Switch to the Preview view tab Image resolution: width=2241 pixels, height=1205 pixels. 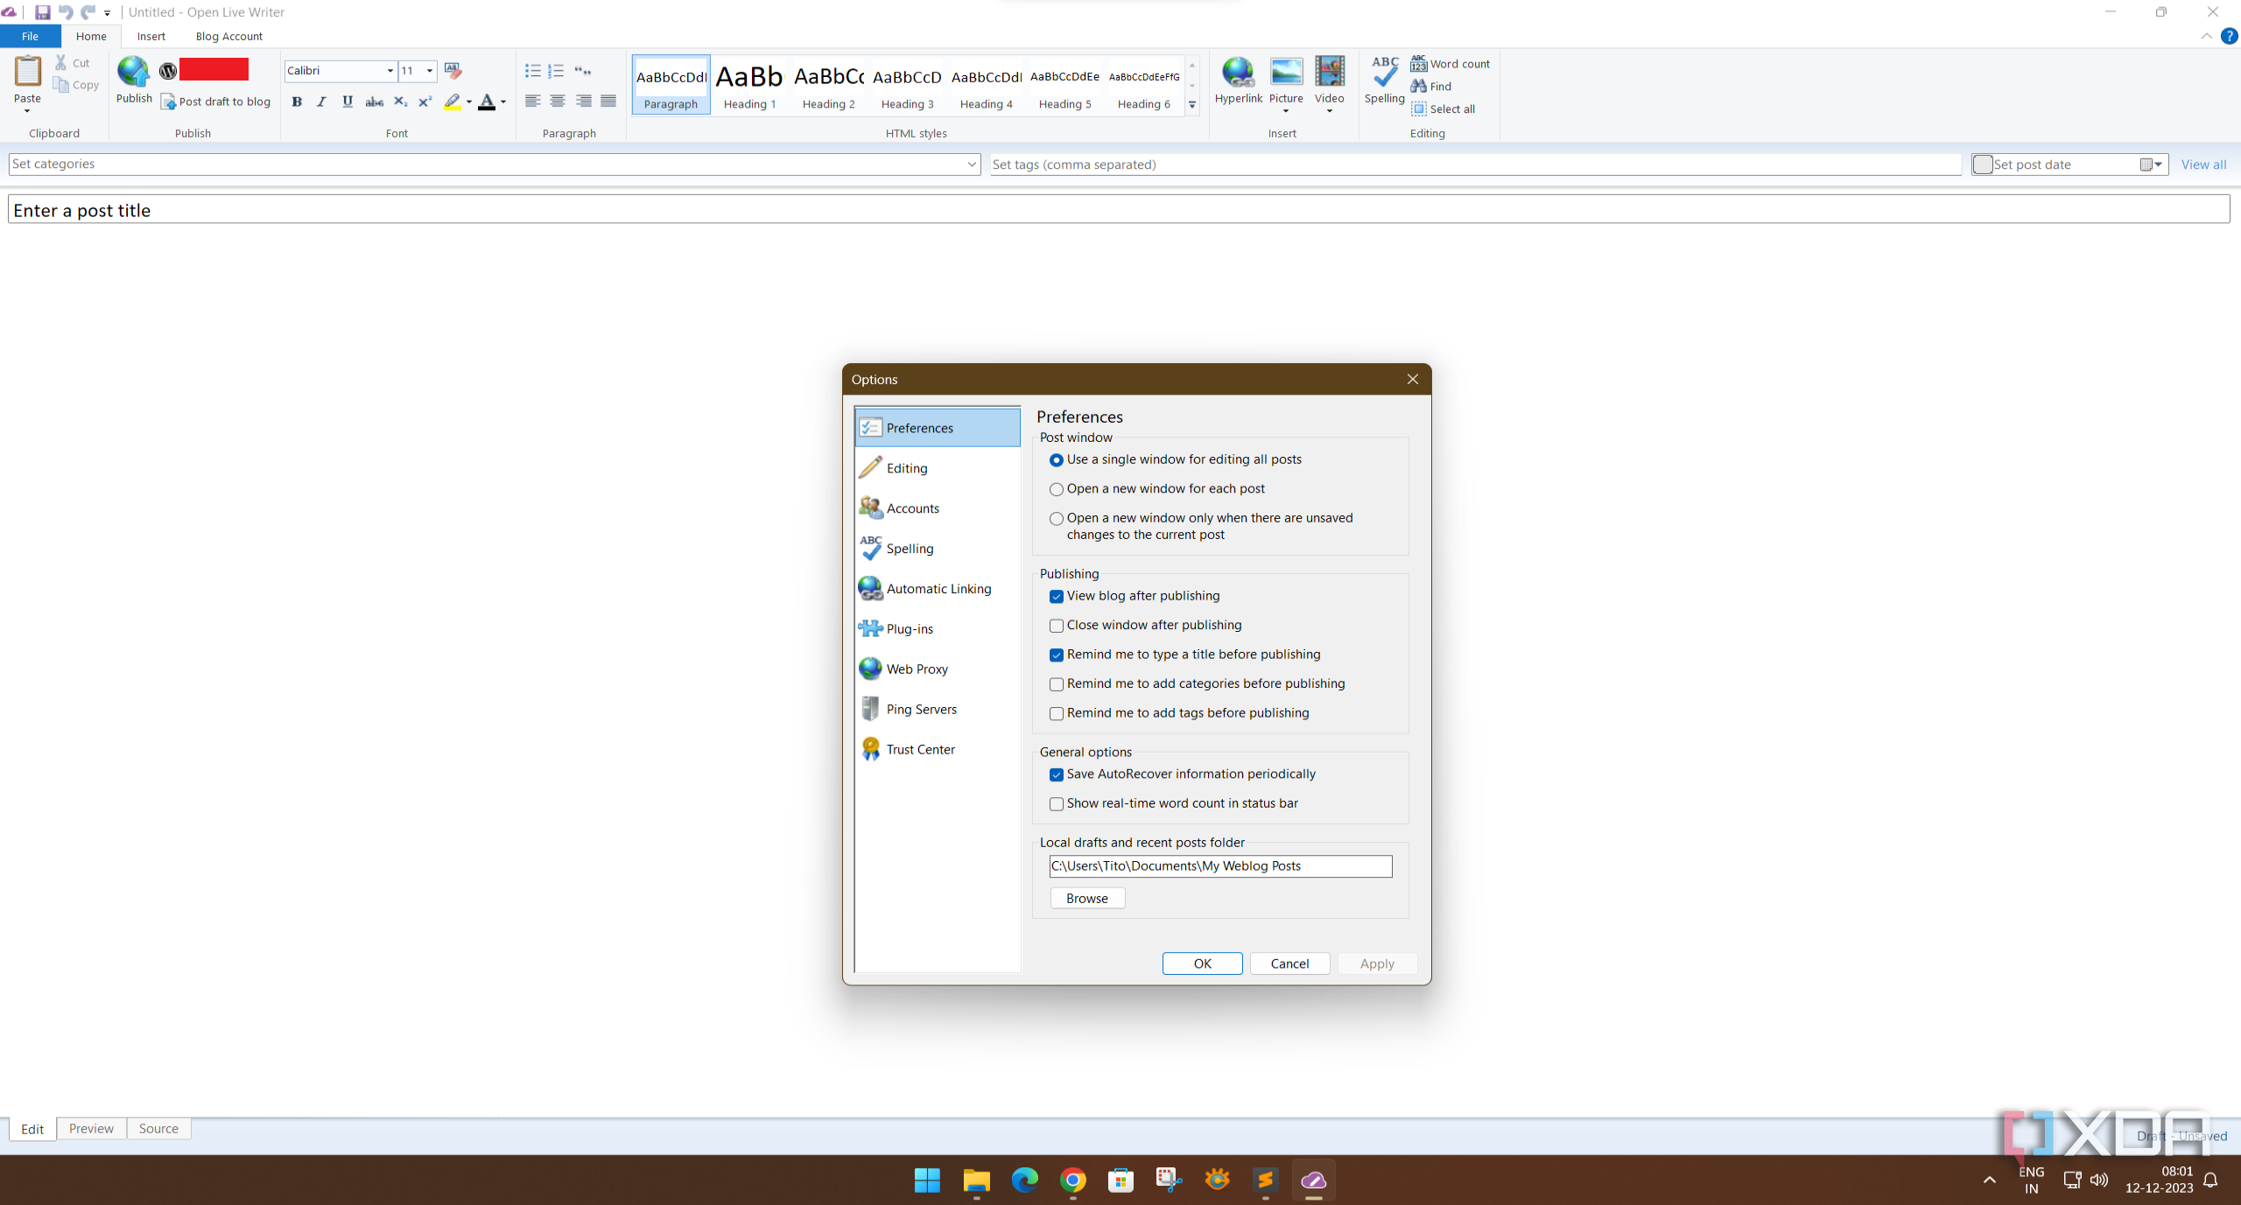tap(91, 1128)
